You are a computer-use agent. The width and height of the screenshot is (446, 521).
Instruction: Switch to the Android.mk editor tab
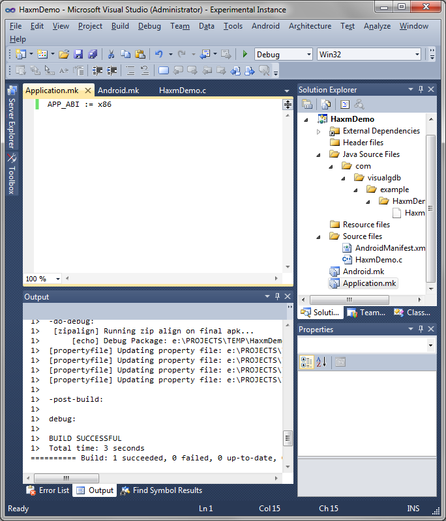tap(119, 91)
